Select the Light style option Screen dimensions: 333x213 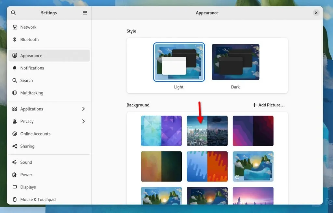[179, 62]
